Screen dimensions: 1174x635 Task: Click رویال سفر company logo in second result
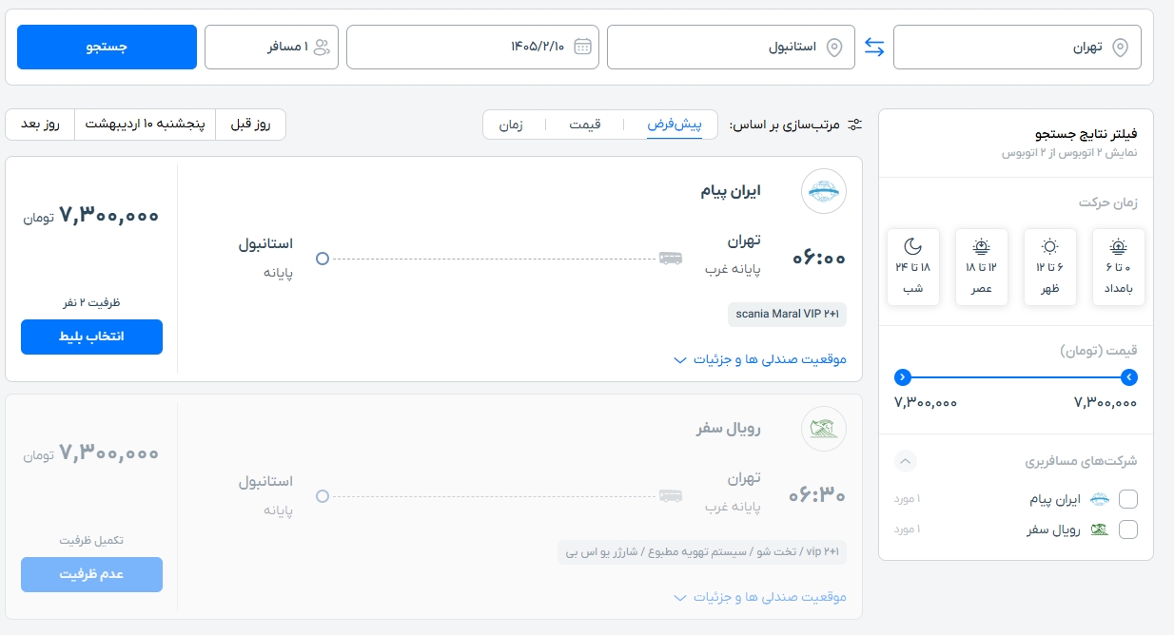point(823,429)
